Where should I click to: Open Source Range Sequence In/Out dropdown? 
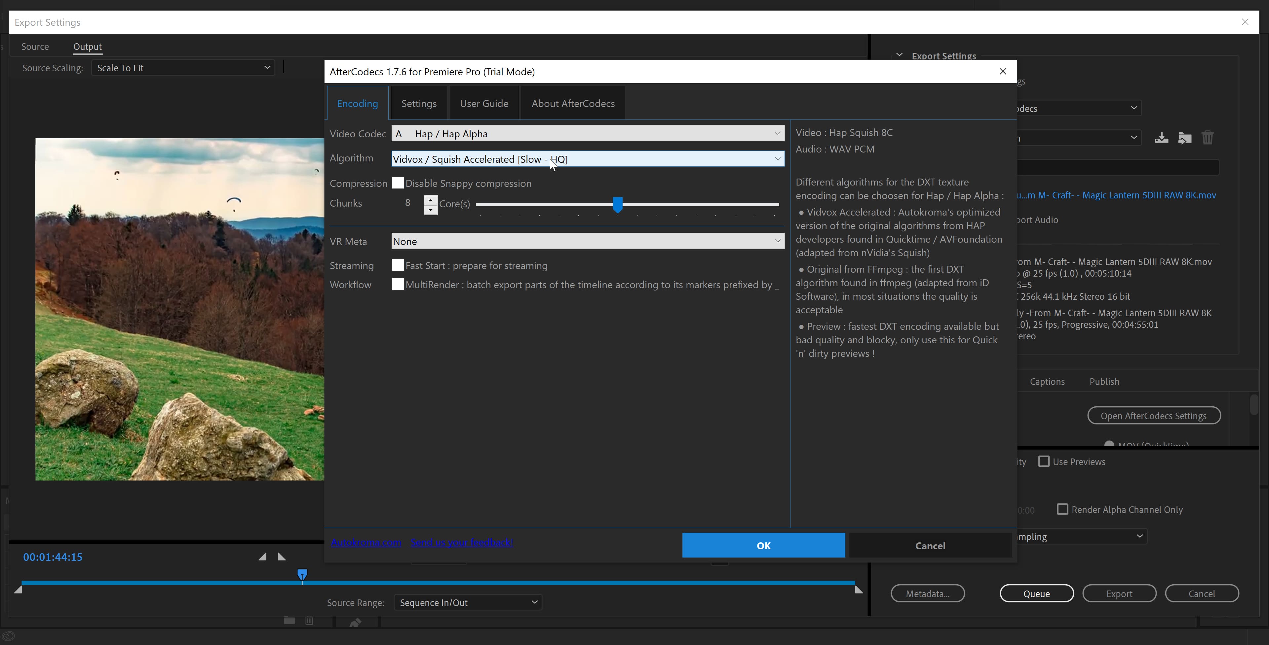[468, 602]
